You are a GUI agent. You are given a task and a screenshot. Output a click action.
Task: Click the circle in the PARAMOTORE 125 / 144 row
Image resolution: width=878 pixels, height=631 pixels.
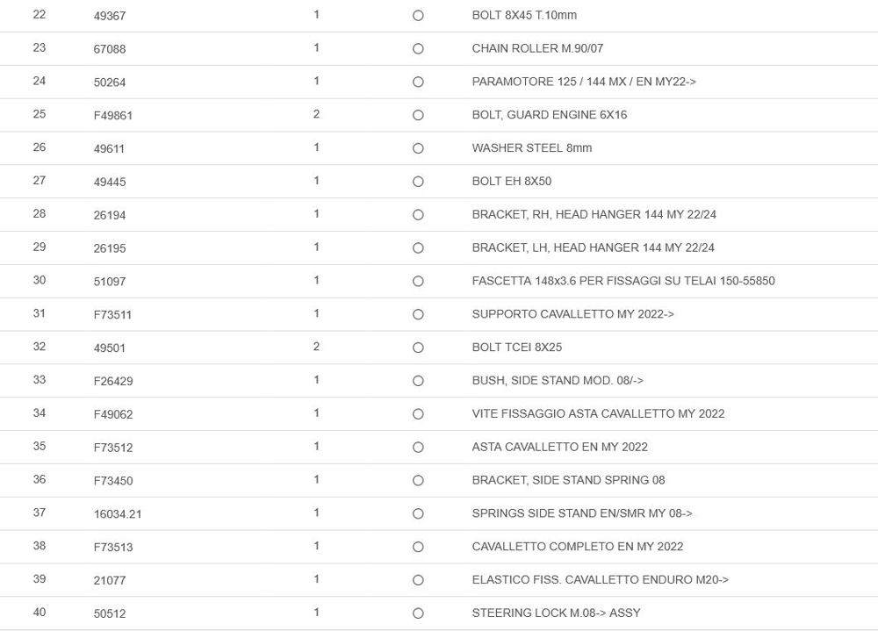pyautogui.click(x=418, y=82)
